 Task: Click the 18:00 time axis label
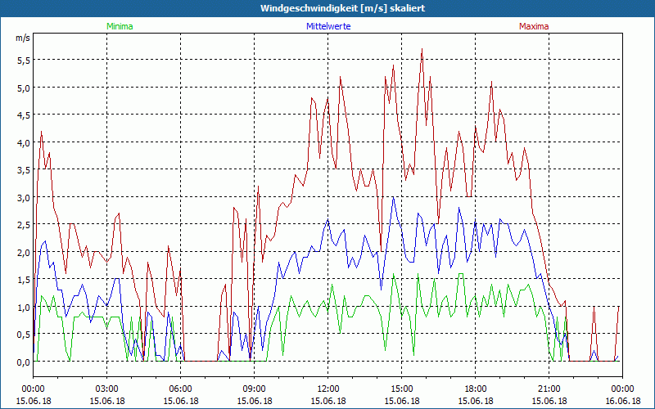[x=475, y=389]
